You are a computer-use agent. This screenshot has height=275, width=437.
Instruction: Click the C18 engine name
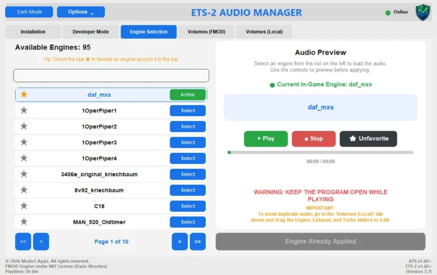click(x=99, y=206)
